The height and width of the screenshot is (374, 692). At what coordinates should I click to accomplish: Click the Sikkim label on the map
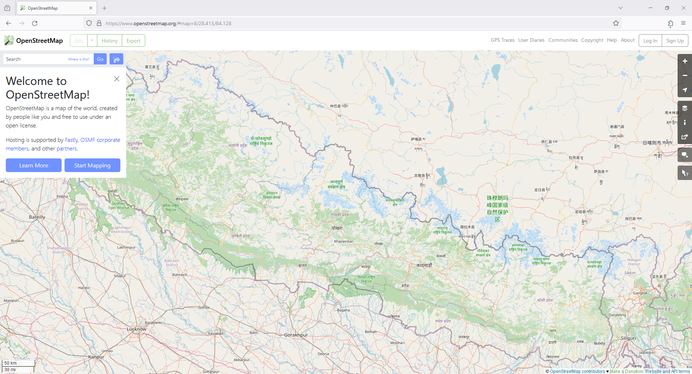point(630,273)
